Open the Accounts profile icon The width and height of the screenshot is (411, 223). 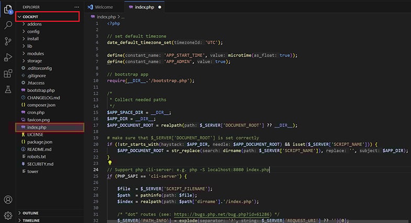[8, 199]
